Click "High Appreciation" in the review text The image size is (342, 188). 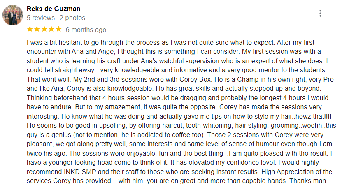(x=288, y=172)
